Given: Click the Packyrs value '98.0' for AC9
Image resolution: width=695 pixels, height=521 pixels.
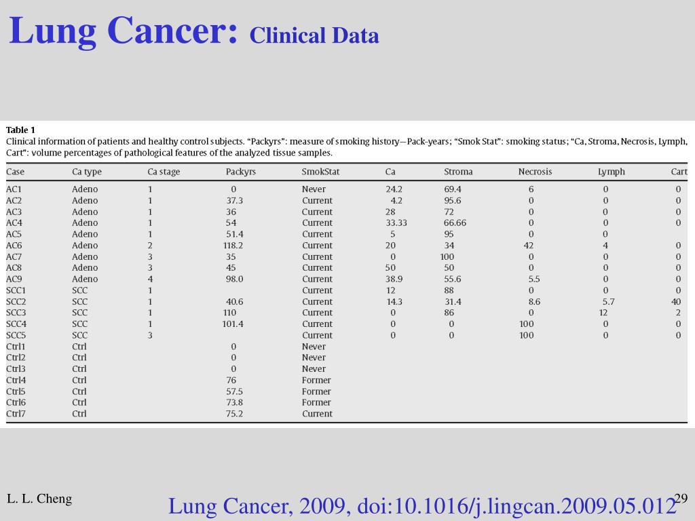Looking at the screenshot, I should (234, 279).
